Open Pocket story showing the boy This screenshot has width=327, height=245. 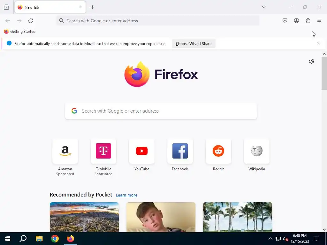pyautogui.click(x=161, y=217)
